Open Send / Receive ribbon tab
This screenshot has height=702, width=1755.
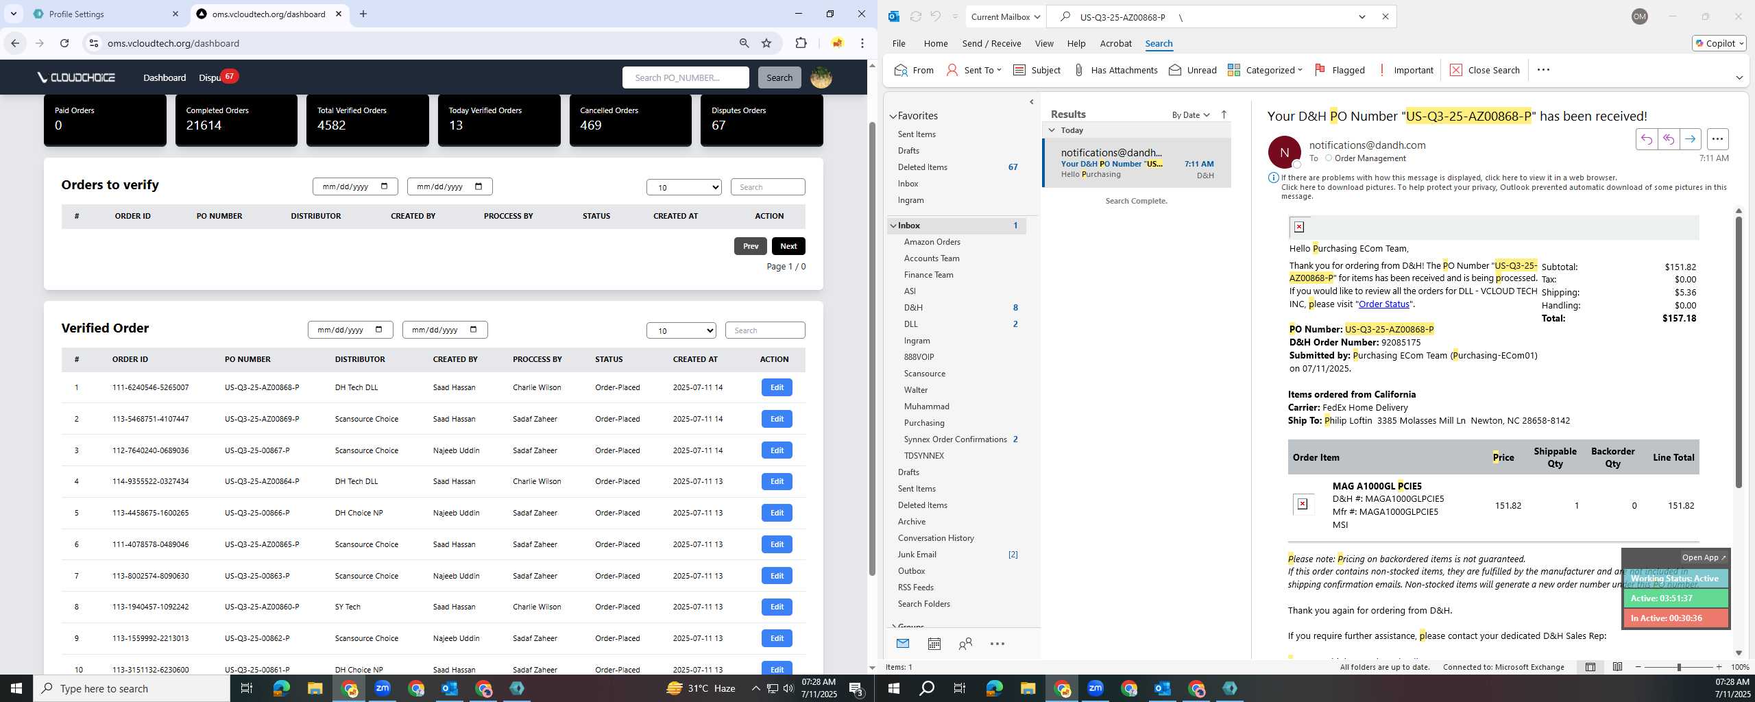(x=991, y=43)
